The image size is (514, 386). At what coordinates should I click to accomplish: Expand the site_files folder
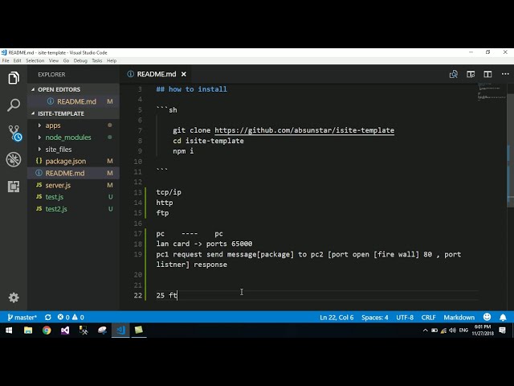click(x=73, y=150)
